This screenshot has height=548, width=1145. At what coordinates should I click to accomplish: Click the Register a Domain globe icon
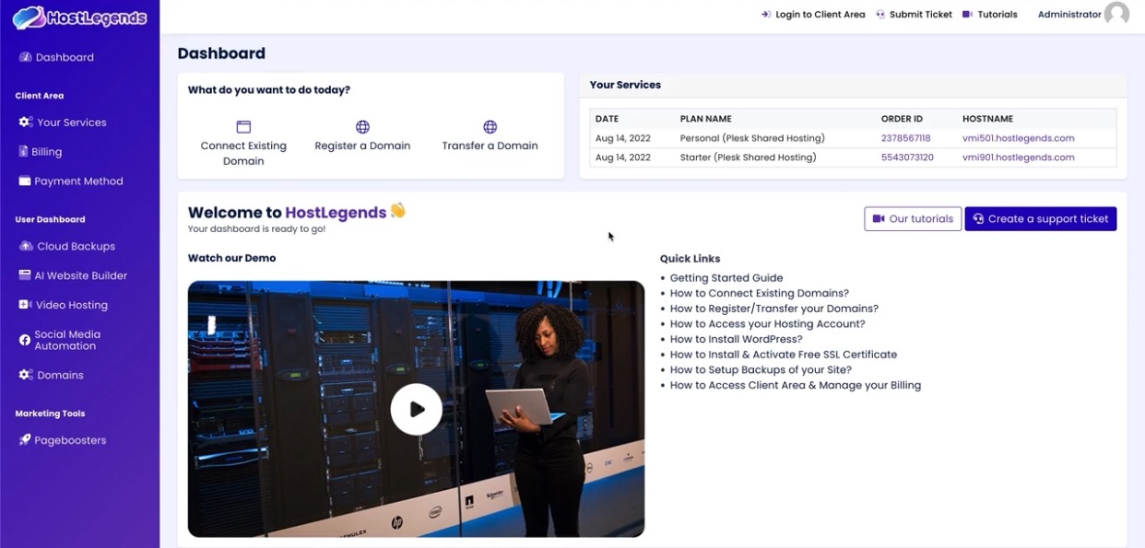coord(362,127)
